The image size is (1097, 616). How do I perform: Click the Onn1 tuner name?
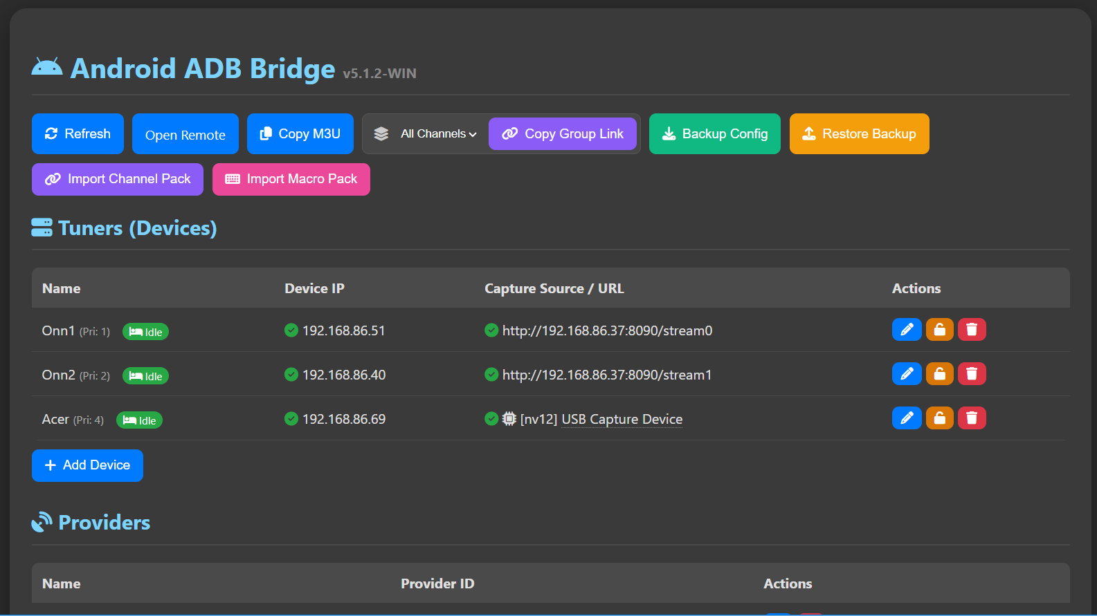tap(58, 330)
